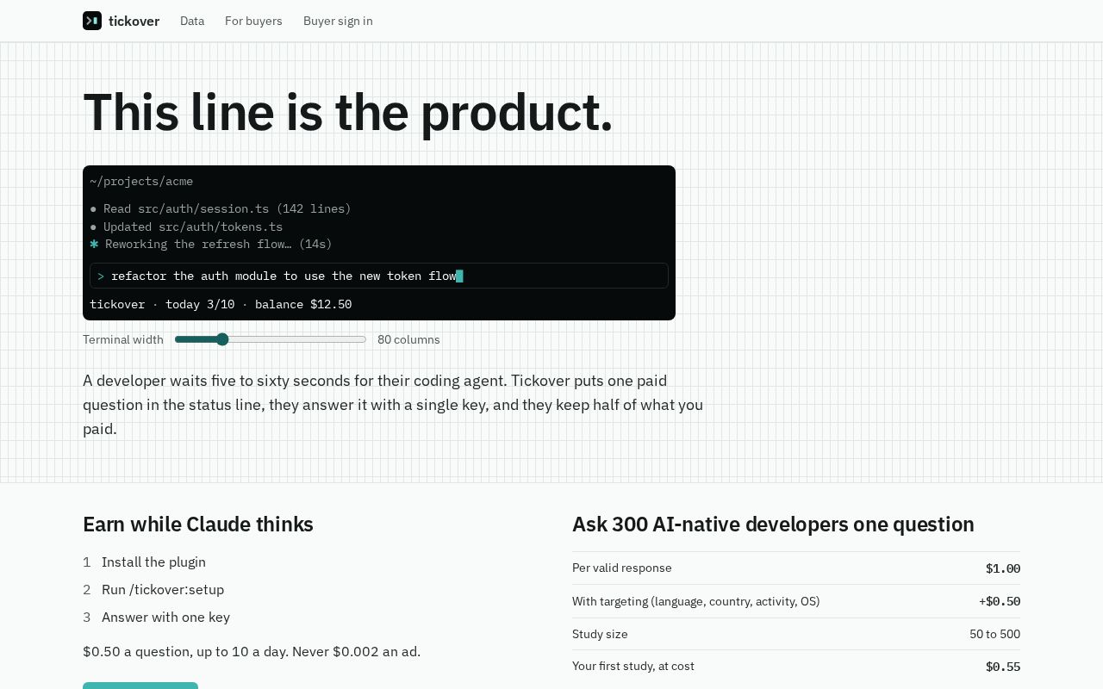The width and height of the screenshot is (1103, 689).
Task: Click the teal button below the earnings text
Action: tap(140, 686)
